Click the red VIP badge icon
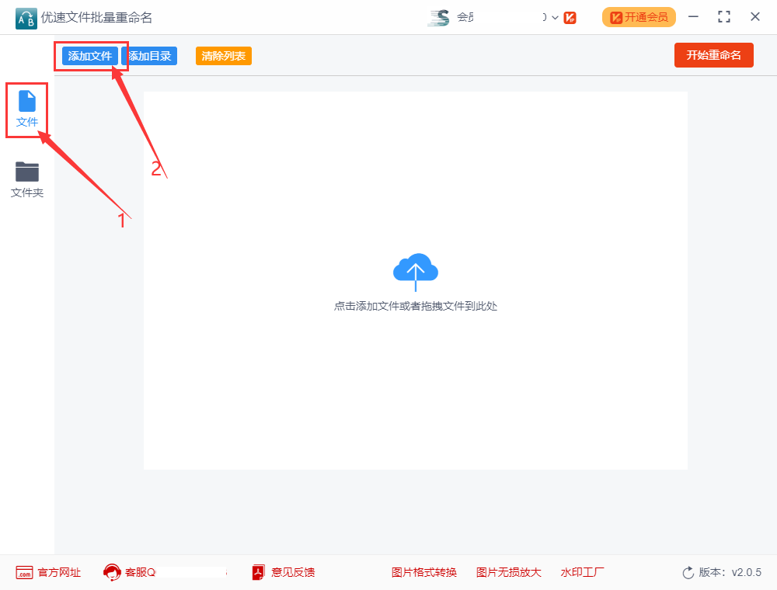 click(x=570, y=18)
